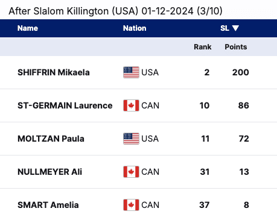The width and height of the screenshot is (277, 220).
Task: Click rank 10 in St-Germain's row
Action: pos(205,105)
